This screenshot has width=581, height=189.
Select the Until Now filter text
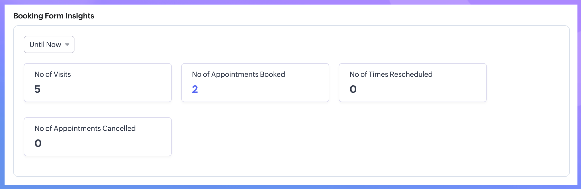point(45,44)
